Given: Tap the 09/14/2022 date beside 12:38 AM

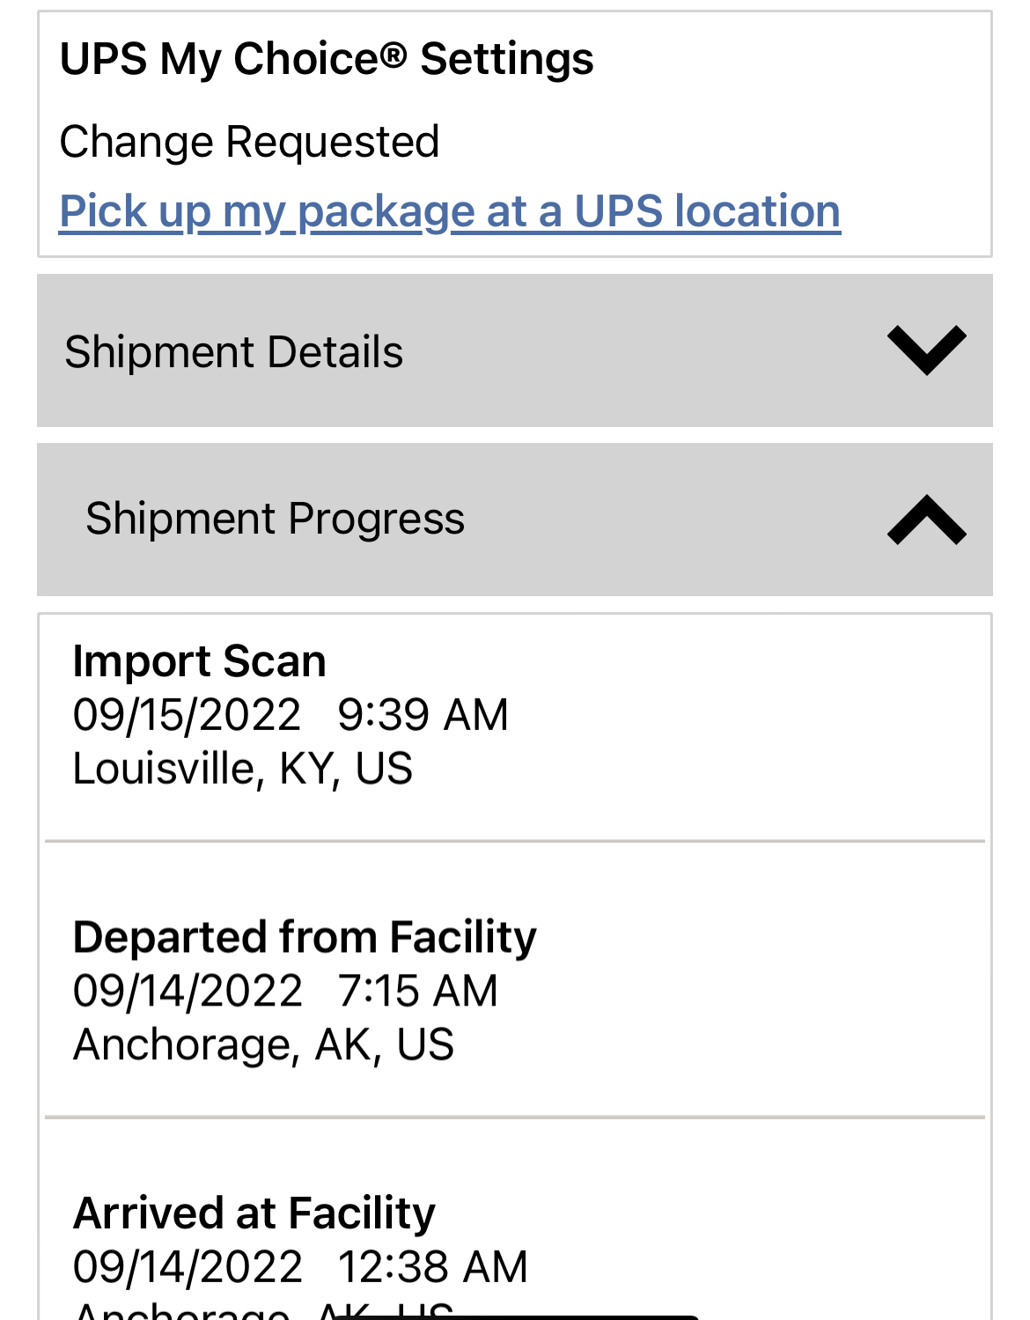Looking at the screenshot, I should click(188, 1267).
